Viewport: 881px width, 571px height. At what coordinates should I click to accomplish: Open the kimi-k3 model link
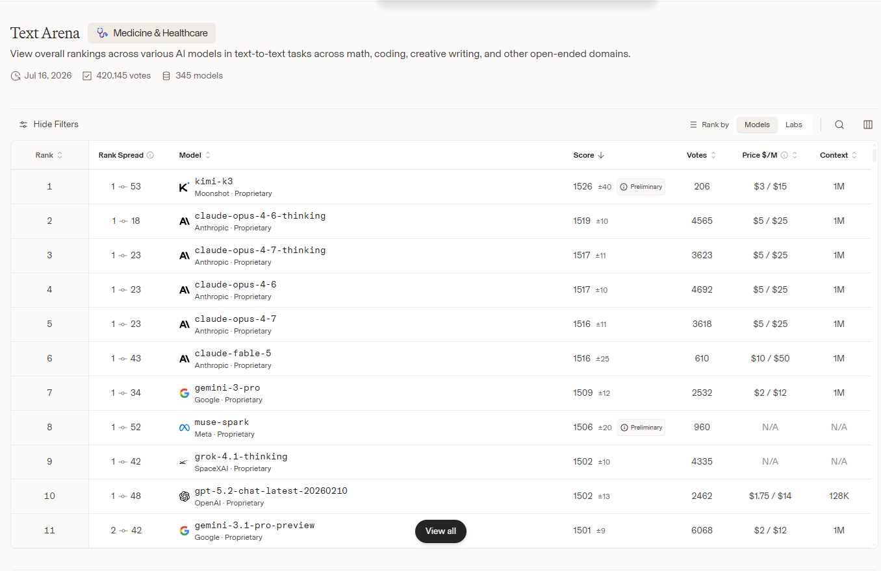pos(214,182)
